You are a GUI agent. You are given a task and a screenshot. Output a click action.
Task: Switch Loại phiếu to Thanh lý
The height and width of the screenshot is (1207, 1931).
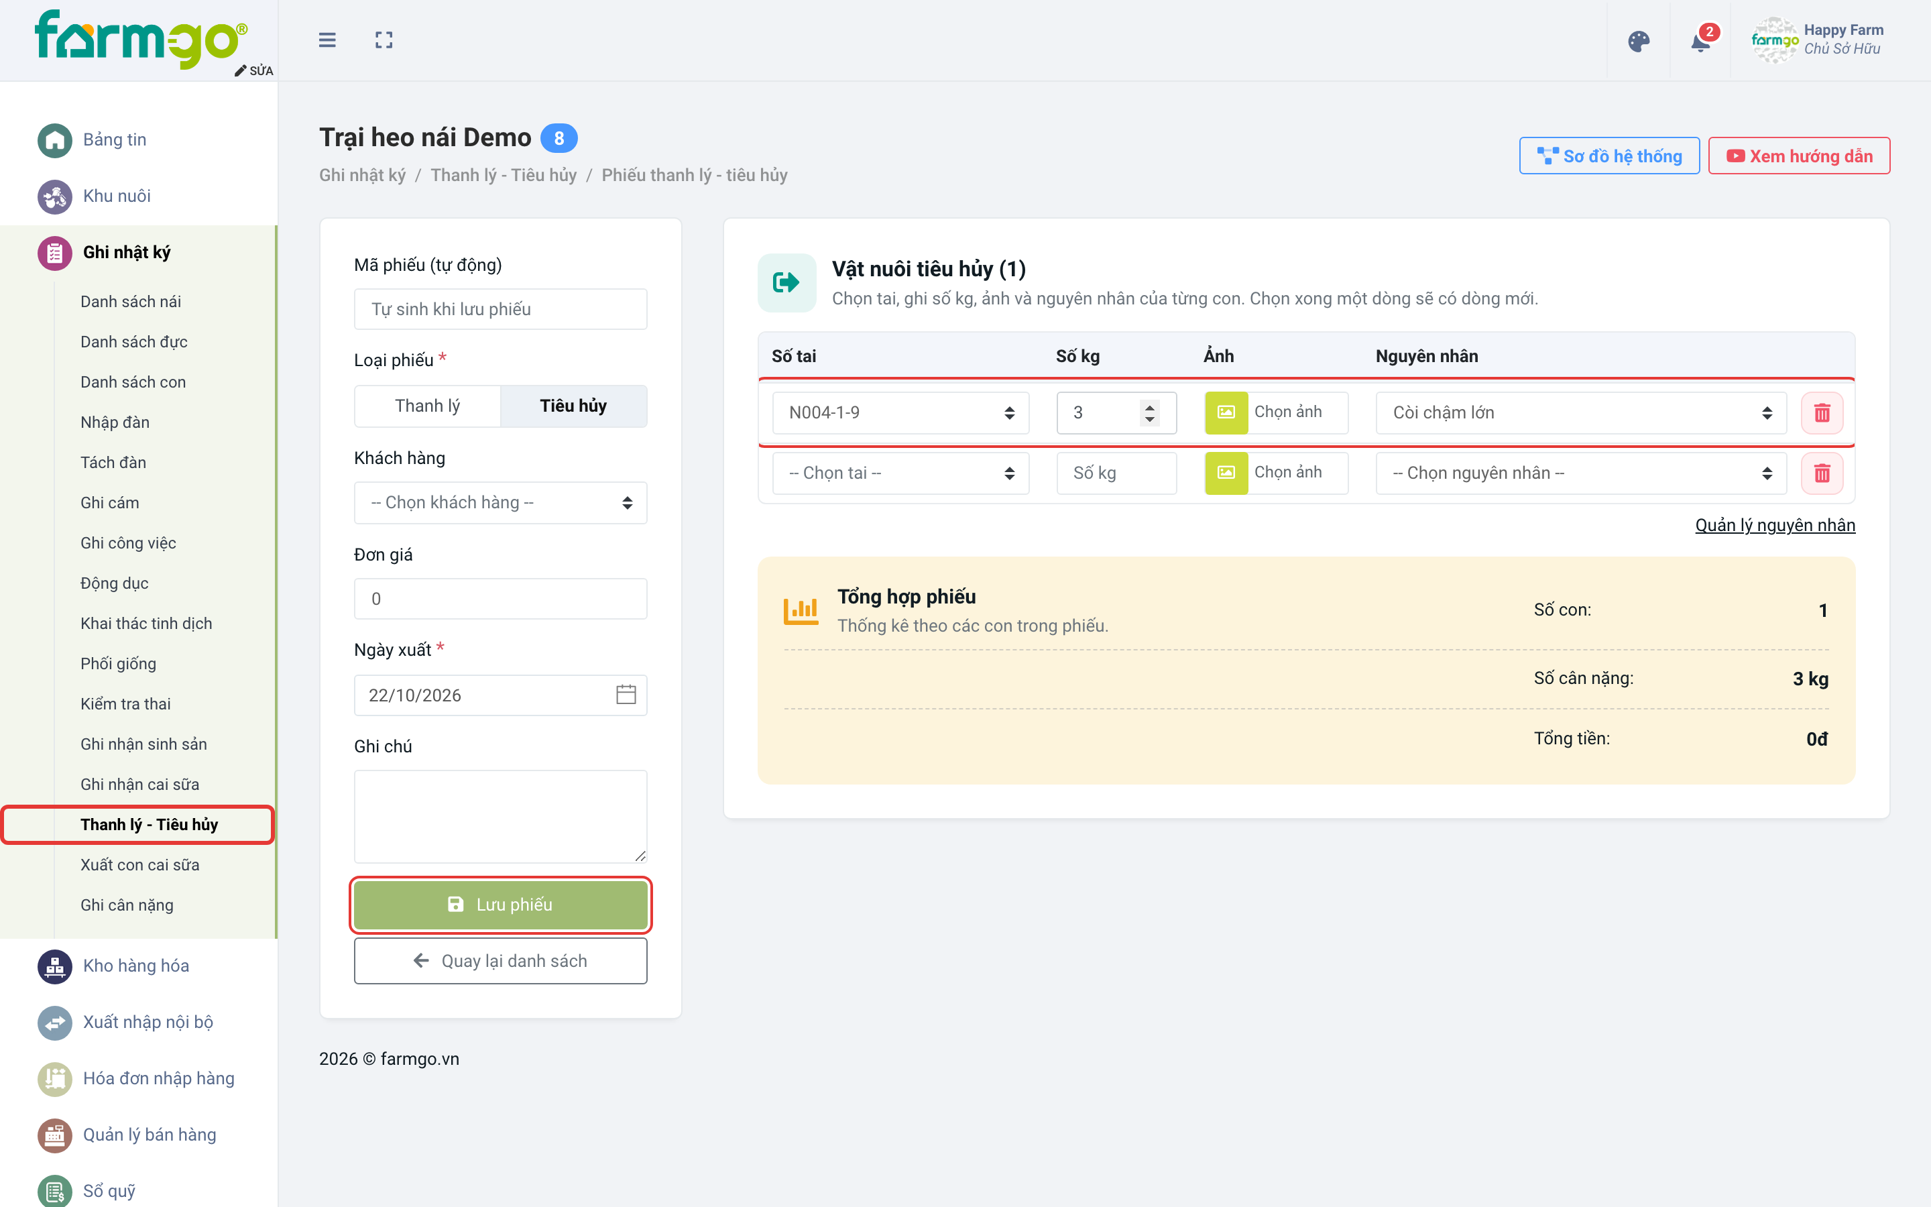428,406
